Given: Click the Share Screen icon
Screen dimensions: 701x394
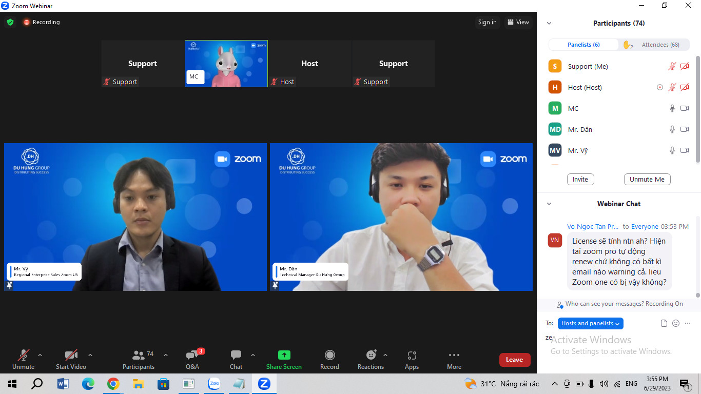Looking at the screenshot, I should pyautogui.click(x=284, y=355).
